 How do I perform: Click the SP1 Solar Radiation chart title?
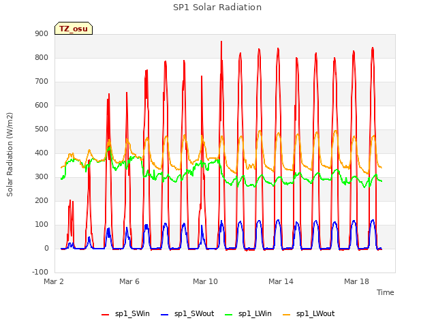click(217, 7)
